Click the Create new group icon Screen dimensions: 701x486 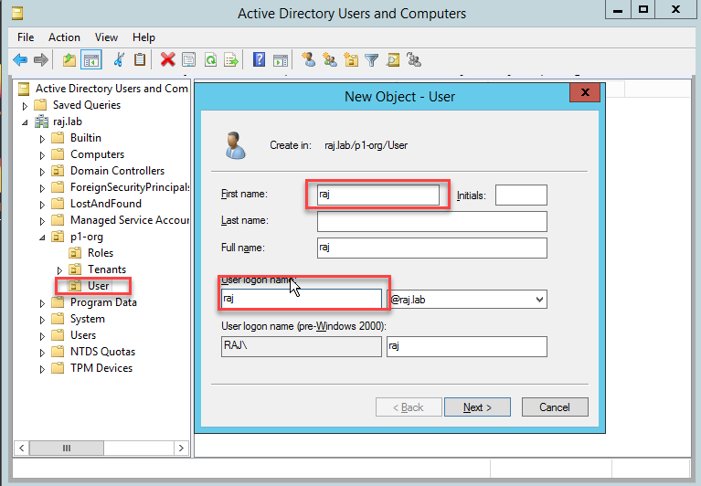click(330, 59)
